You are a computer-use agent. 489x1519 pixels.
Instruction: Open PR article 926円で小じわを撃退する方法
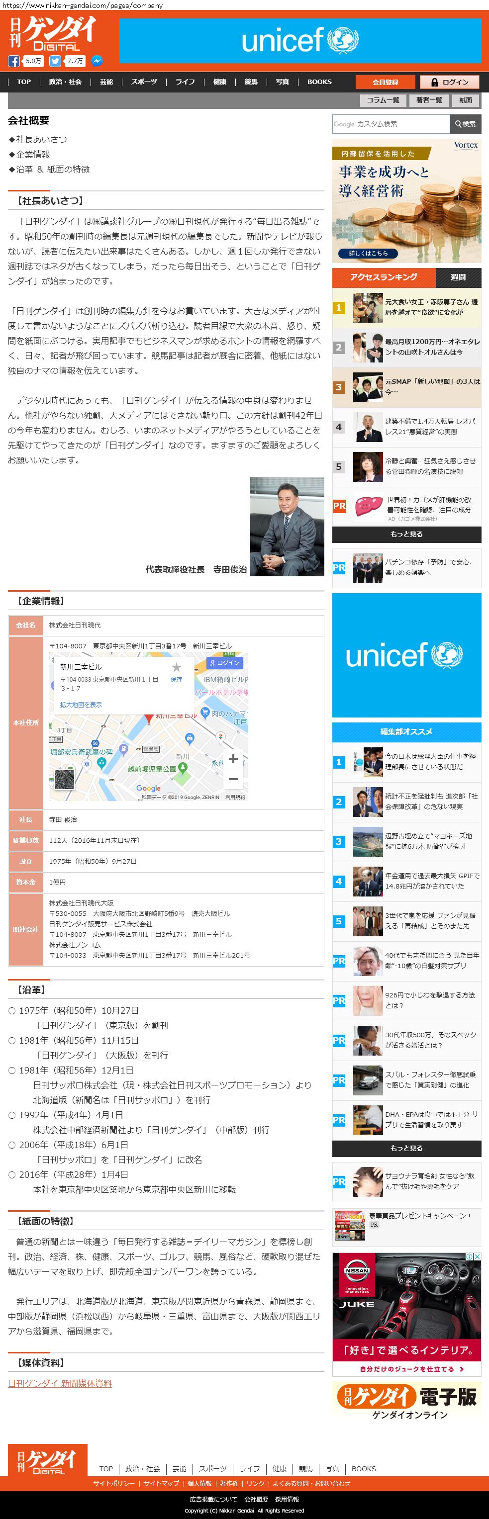pyautogui.click(x=431, y=1000)
